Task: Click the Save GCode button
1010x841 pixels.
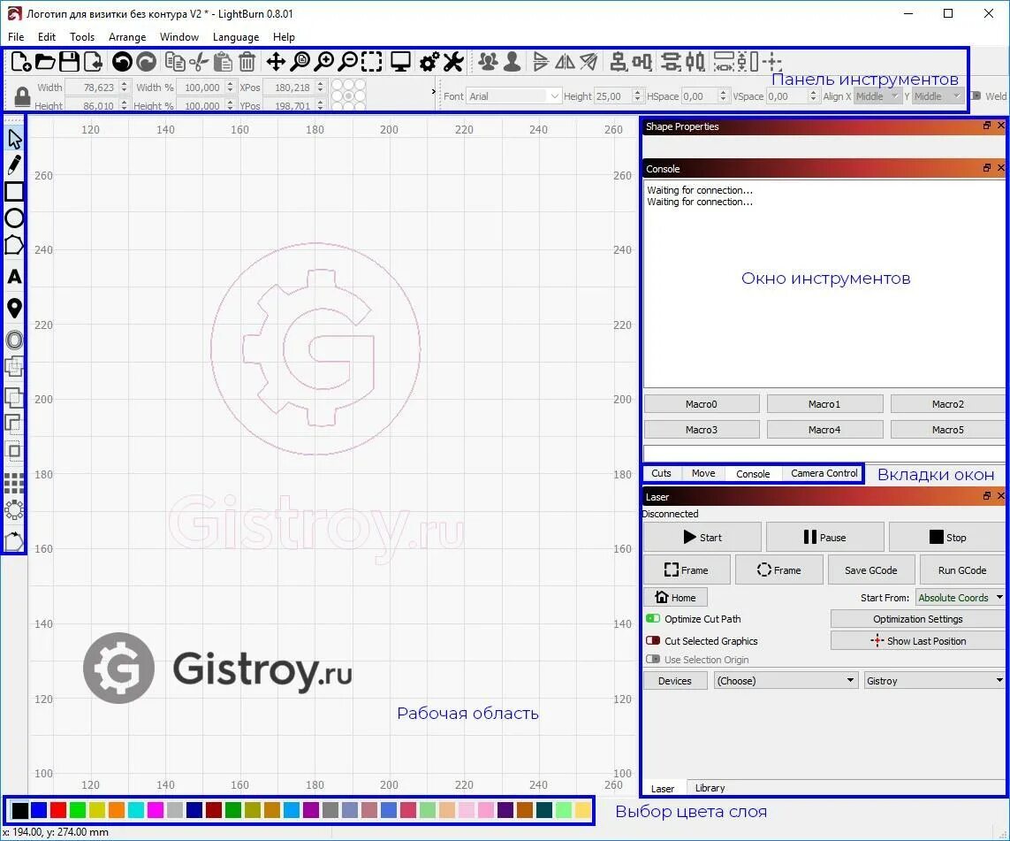Action: click(870, 570)
